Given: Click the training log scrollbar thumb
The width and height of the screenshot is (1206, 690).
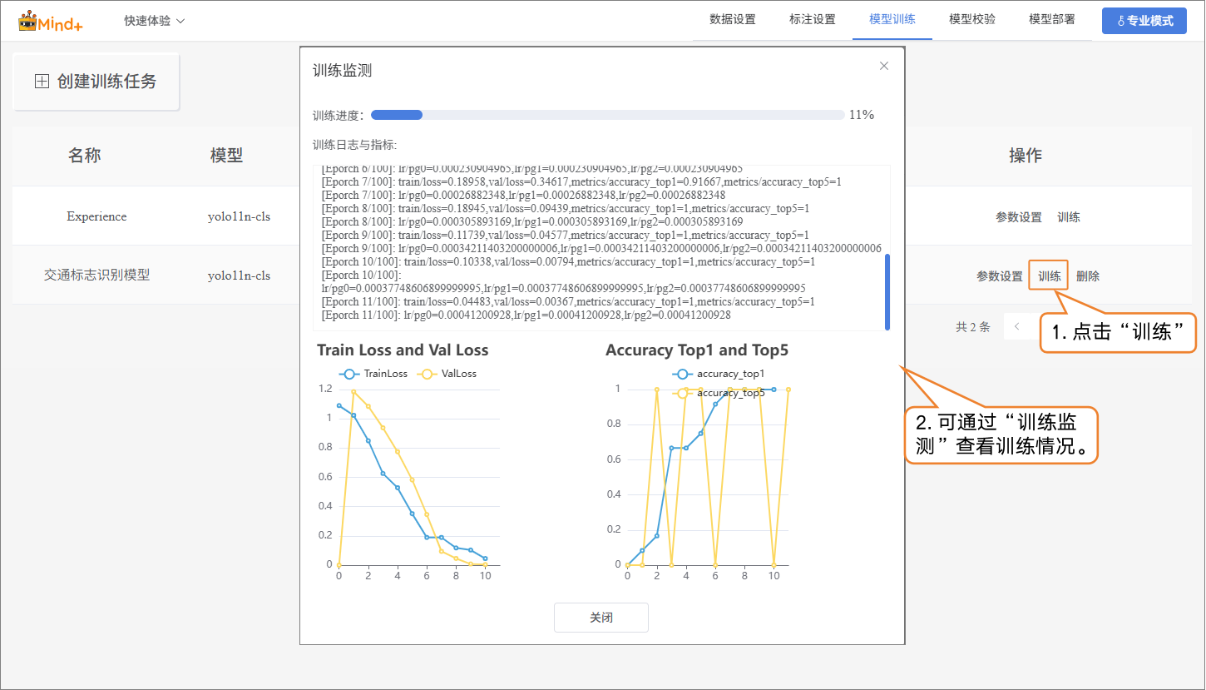Looking at the screenshot, I should tap(887, 291).
